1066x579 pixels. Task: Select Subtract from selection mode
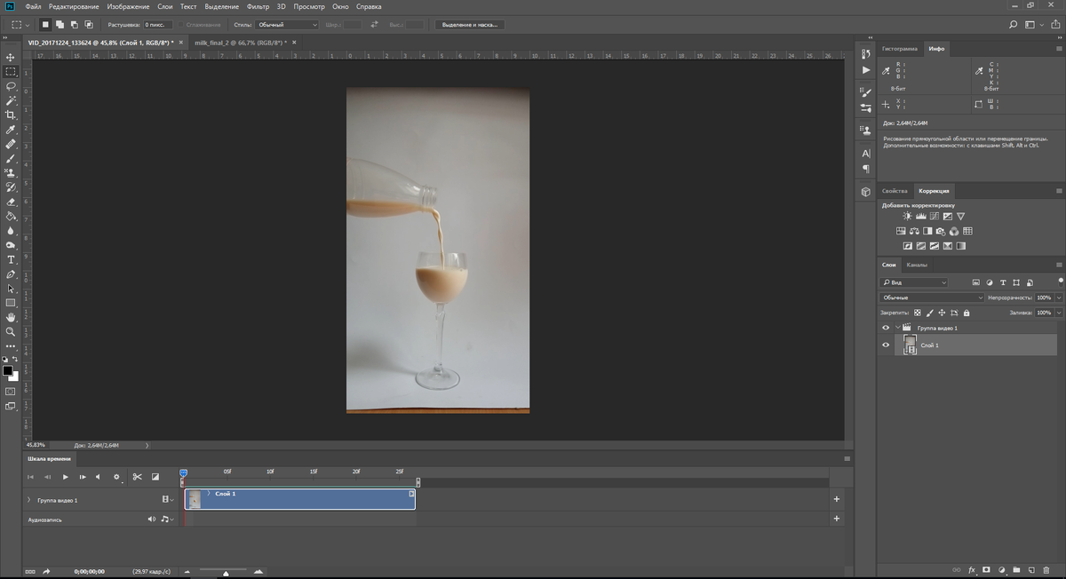tap(75, 25)
